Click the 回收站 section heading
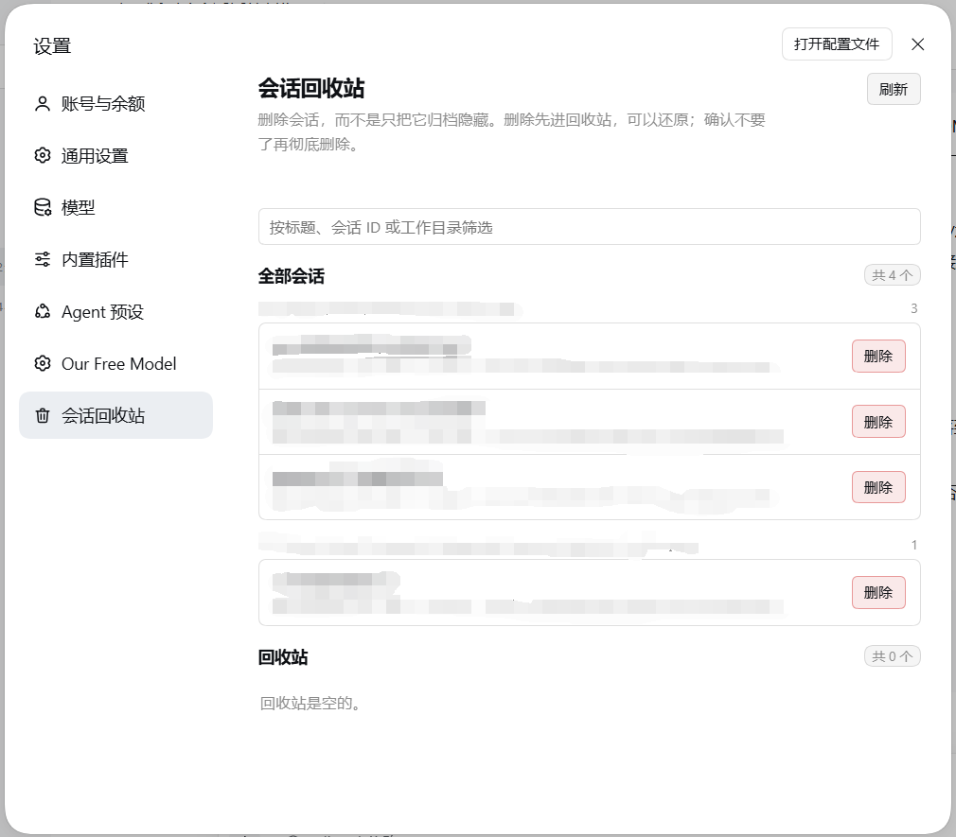The height and width of the screenshot is (837, 956). (283, 656)
